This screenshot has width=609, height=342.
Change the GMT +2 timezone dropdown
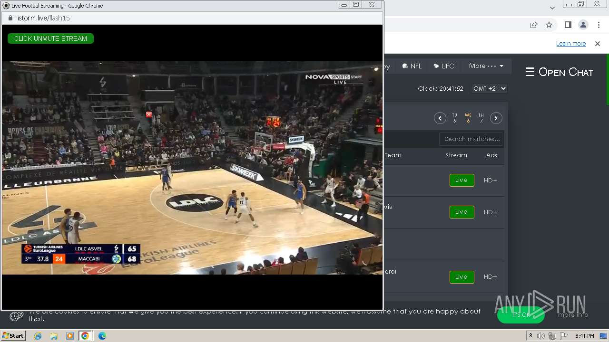(x=489, y=88)
